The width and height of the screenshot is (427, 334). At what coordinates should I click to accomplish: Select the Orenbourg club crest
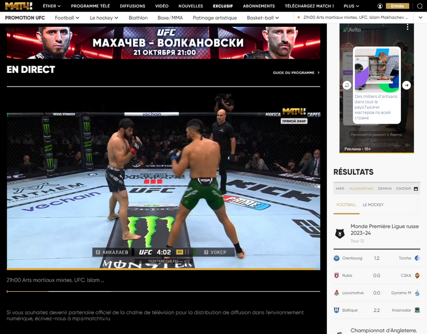coord(336,258)
